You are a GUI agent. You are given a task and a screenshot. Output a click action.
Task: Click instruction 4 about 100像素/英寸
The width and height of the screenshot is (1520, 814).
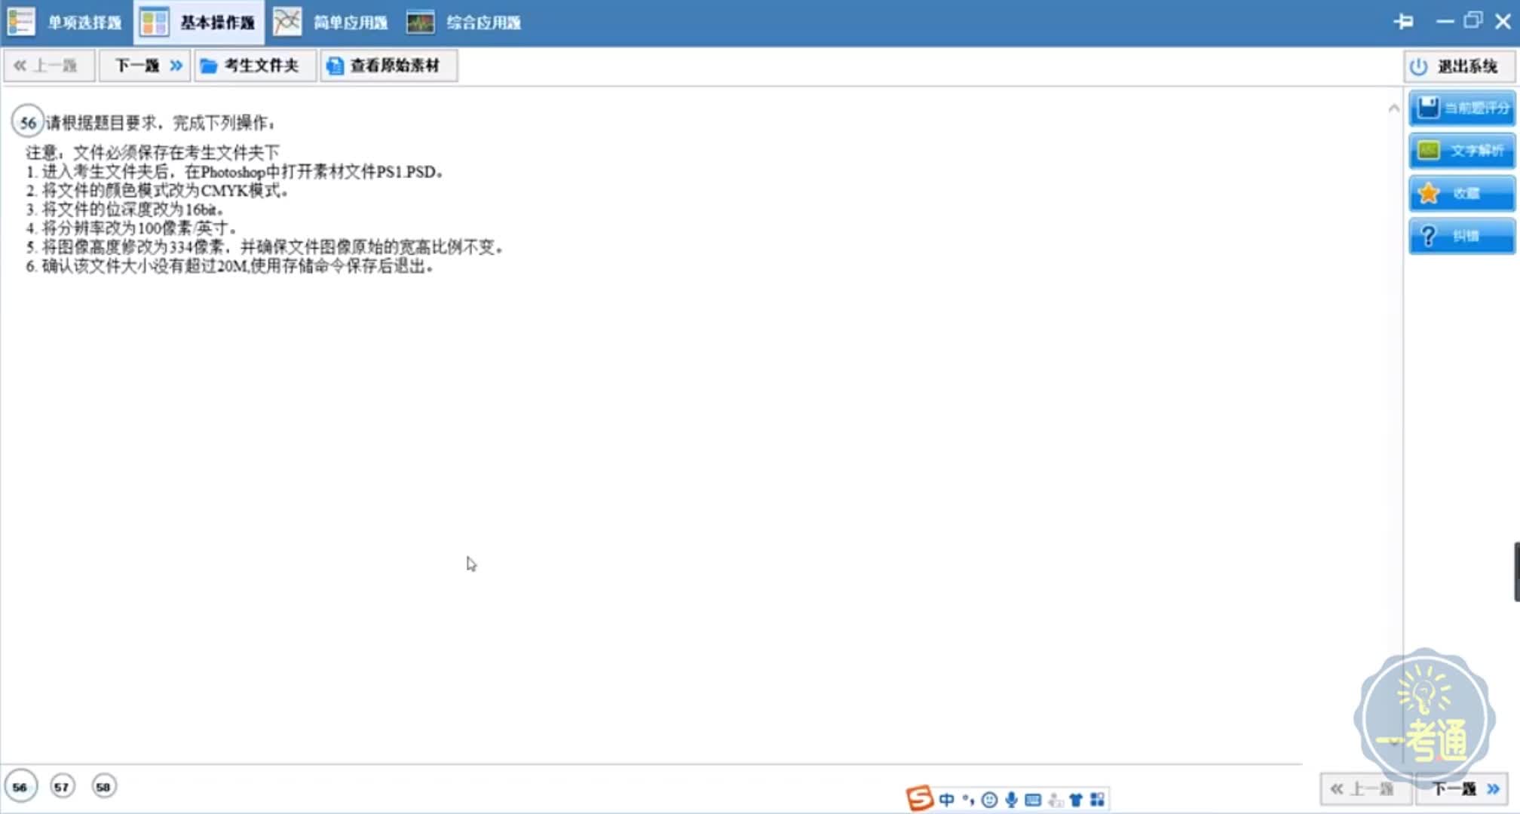(x=131, y=228)
